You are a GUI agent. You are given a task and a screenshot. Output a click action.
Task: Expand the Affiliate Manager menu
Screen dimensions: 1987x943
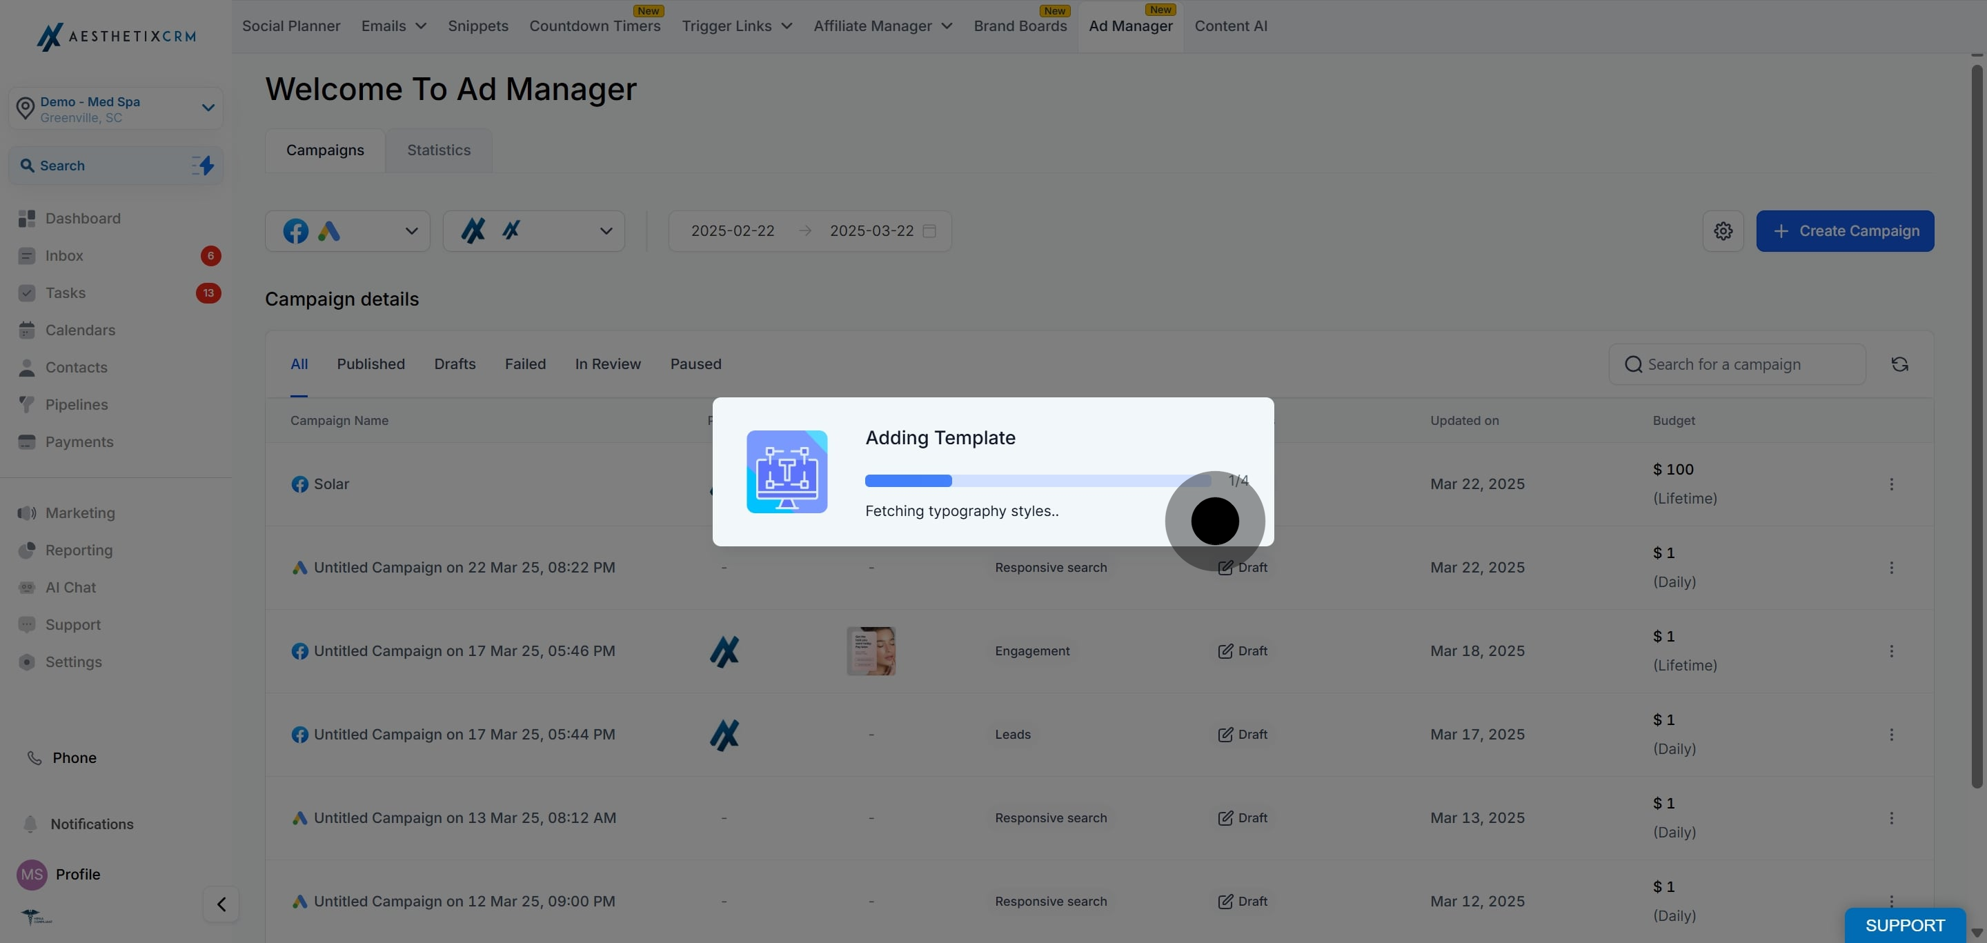(882, 26)
